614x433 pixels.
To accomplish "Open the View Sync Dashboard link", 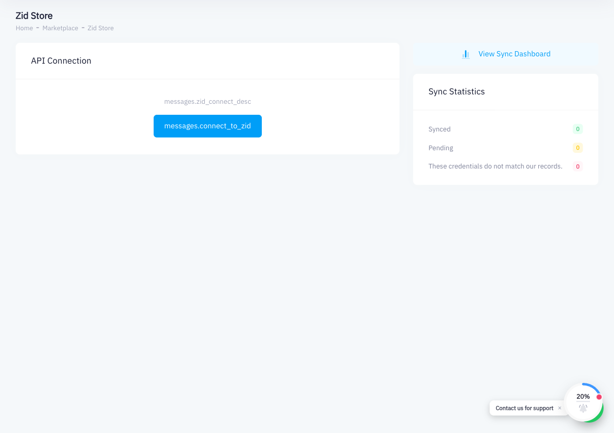I will [505, 54].
